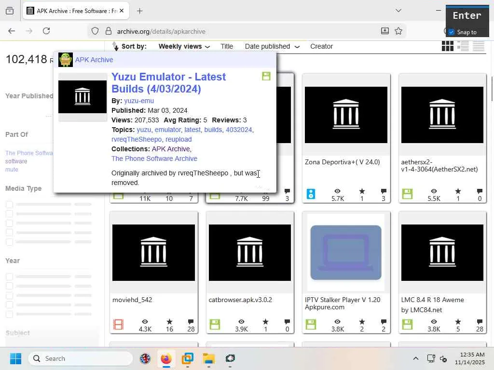Viewport: 494px width, 370px height.
Task: Close the APK Archive tab
Action: tap(122, 11)
